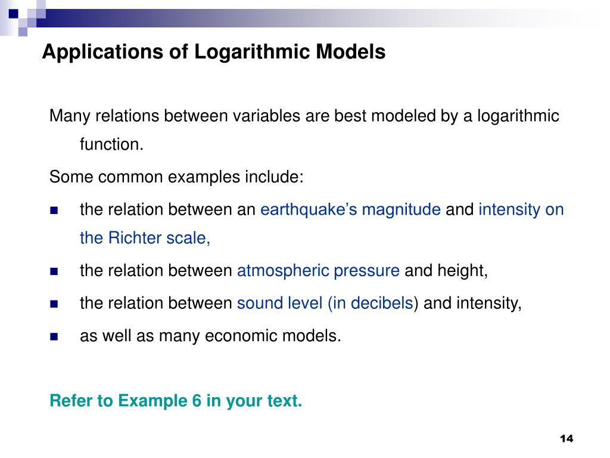Click the bullet before atmospheric pressure line

[x=54, y=271]
